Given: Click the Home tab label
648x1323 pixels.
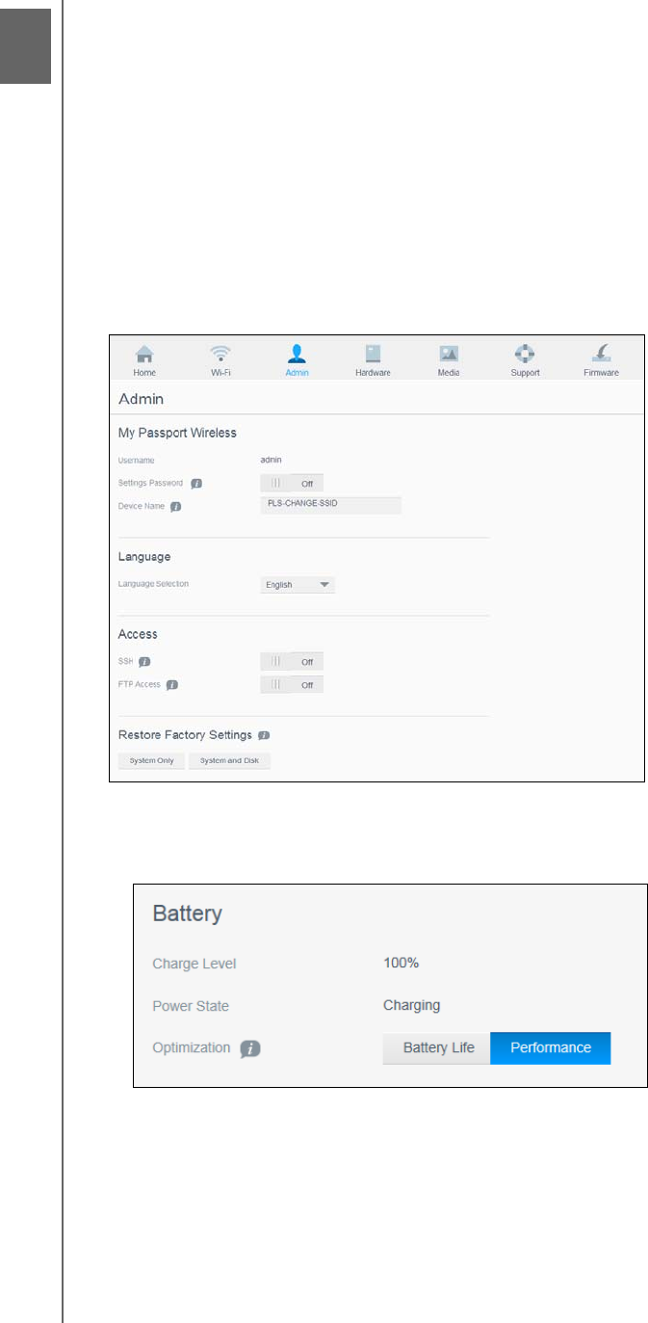Looking at the screenshot, I should click(x=144, y=372).
